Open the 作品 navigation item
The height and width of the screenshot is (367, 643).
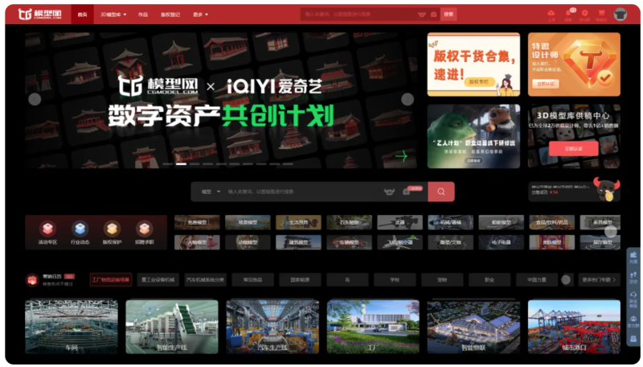pyautogui.click(x=143, y=14)
